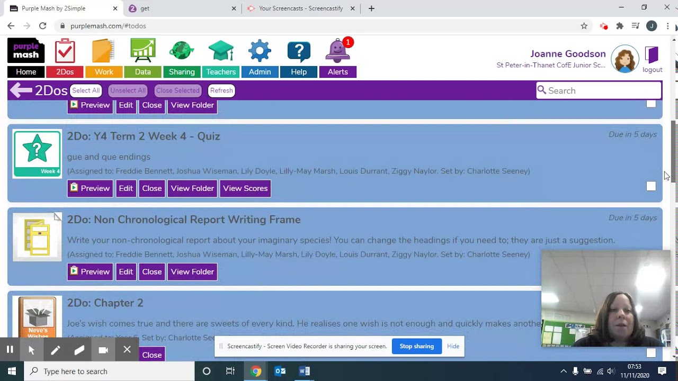Go back using the 2Dos white arrow
678x381 pixels.
click(21, 90)
